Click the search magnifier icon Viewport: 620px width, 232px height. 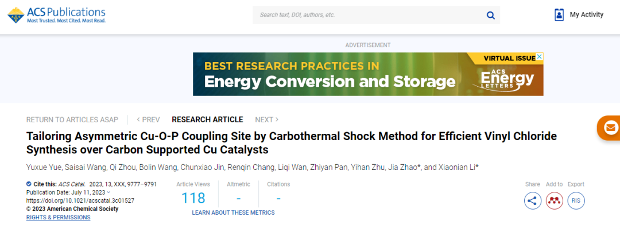coord(490,15)
